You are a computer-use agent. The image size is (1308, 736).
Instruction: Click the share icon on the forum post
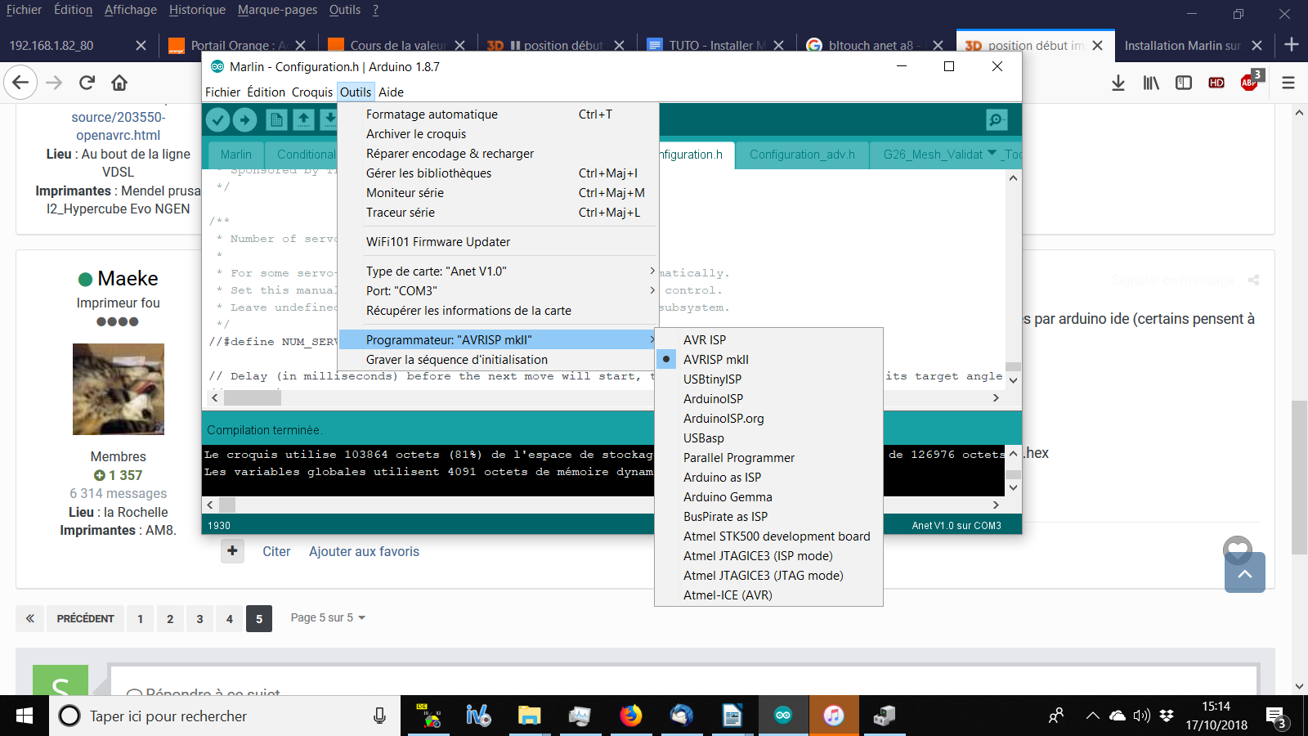click(x=1253, y=280)
